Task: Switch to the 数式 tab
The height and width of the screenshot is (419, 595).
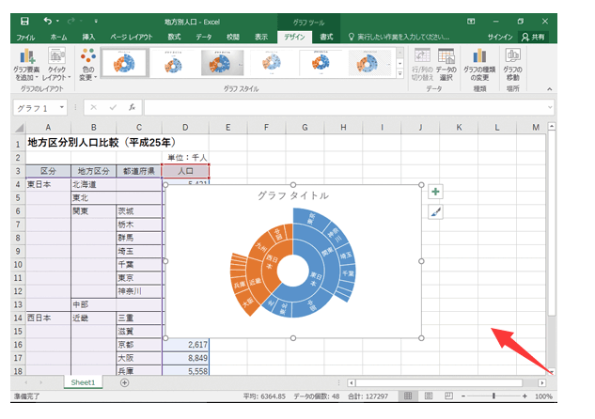Action: [x=174, y=38]
